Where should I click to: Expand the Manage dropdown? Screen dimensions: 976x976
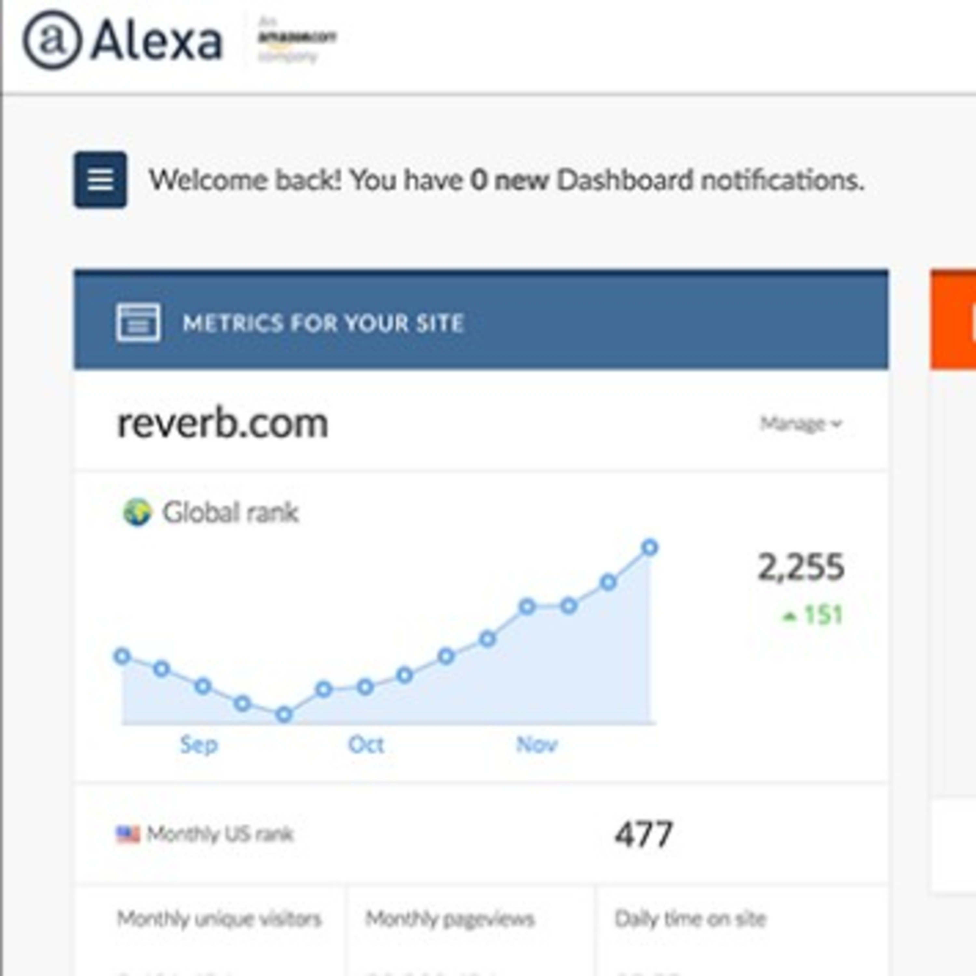point(801,423)
